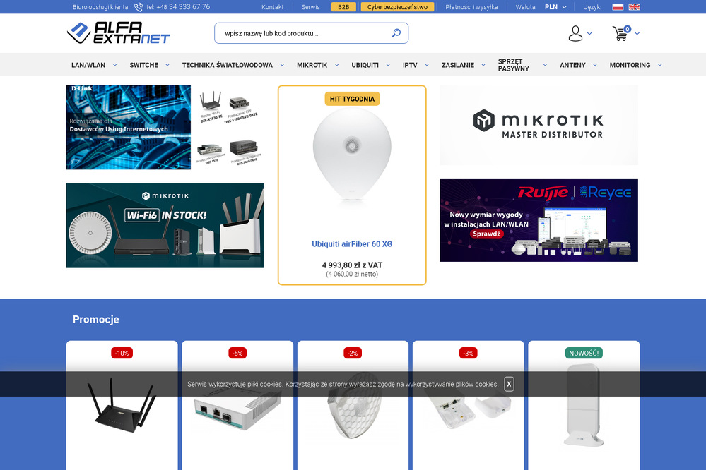Open the D-Link ISP solutions banner
This screenshot has height=470, width=706.
point(165,127)
